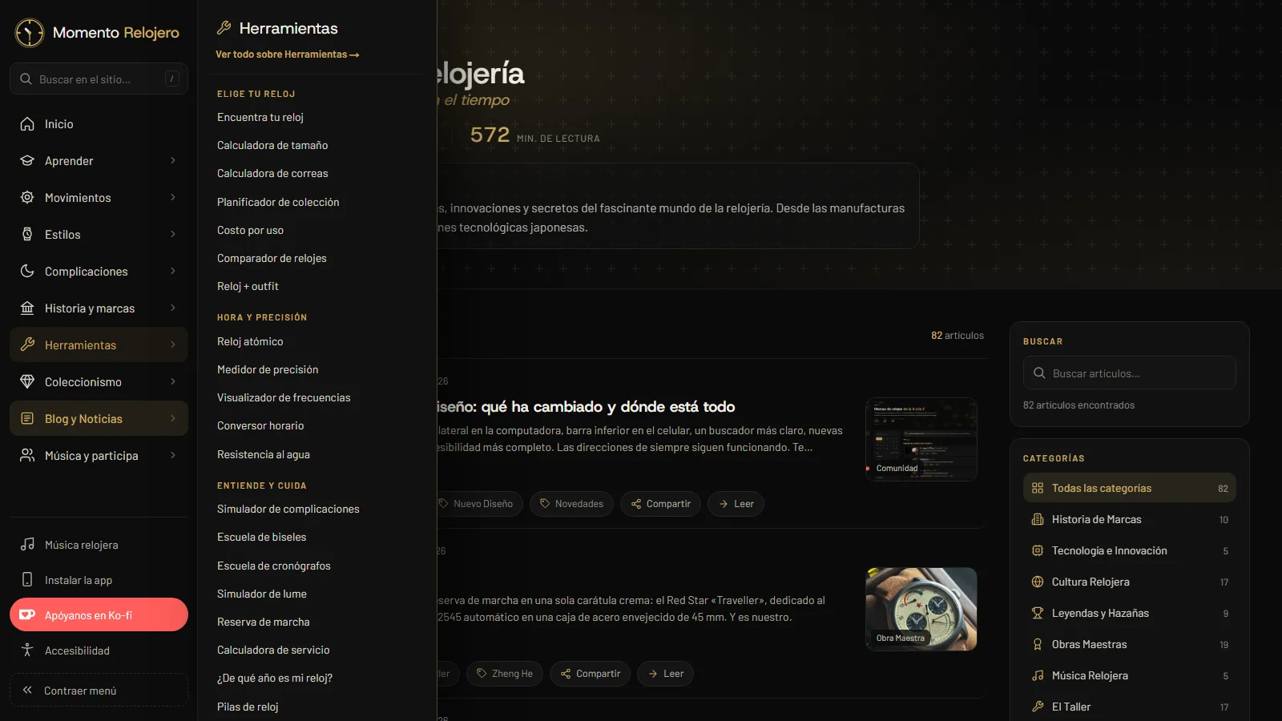Open Calculadora de tamaño from the Herramientas menu
Image resolution: width=1282 pixels, height=721 pixels.
(272, 146)
